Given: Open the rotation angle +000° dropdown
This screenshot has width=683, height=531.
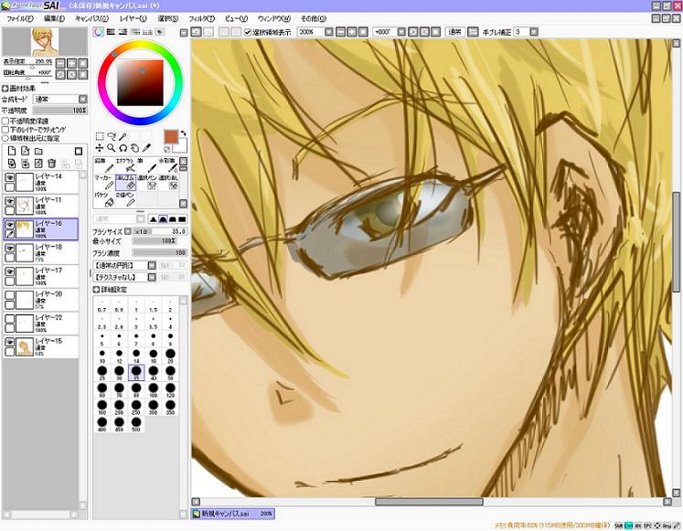Looking at the screenshot, I should pos(401,32).
